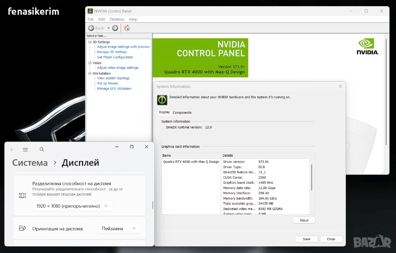Click the Save button in System Information
The width and height of the screenshot is (396, 253).
tap(306, 239)
